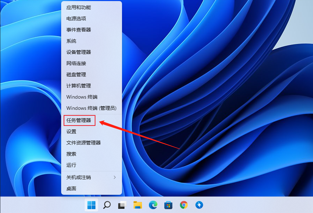Select 任务管理器 from the menu
Screen dimensions: 313x213
[x=79, y=120]
